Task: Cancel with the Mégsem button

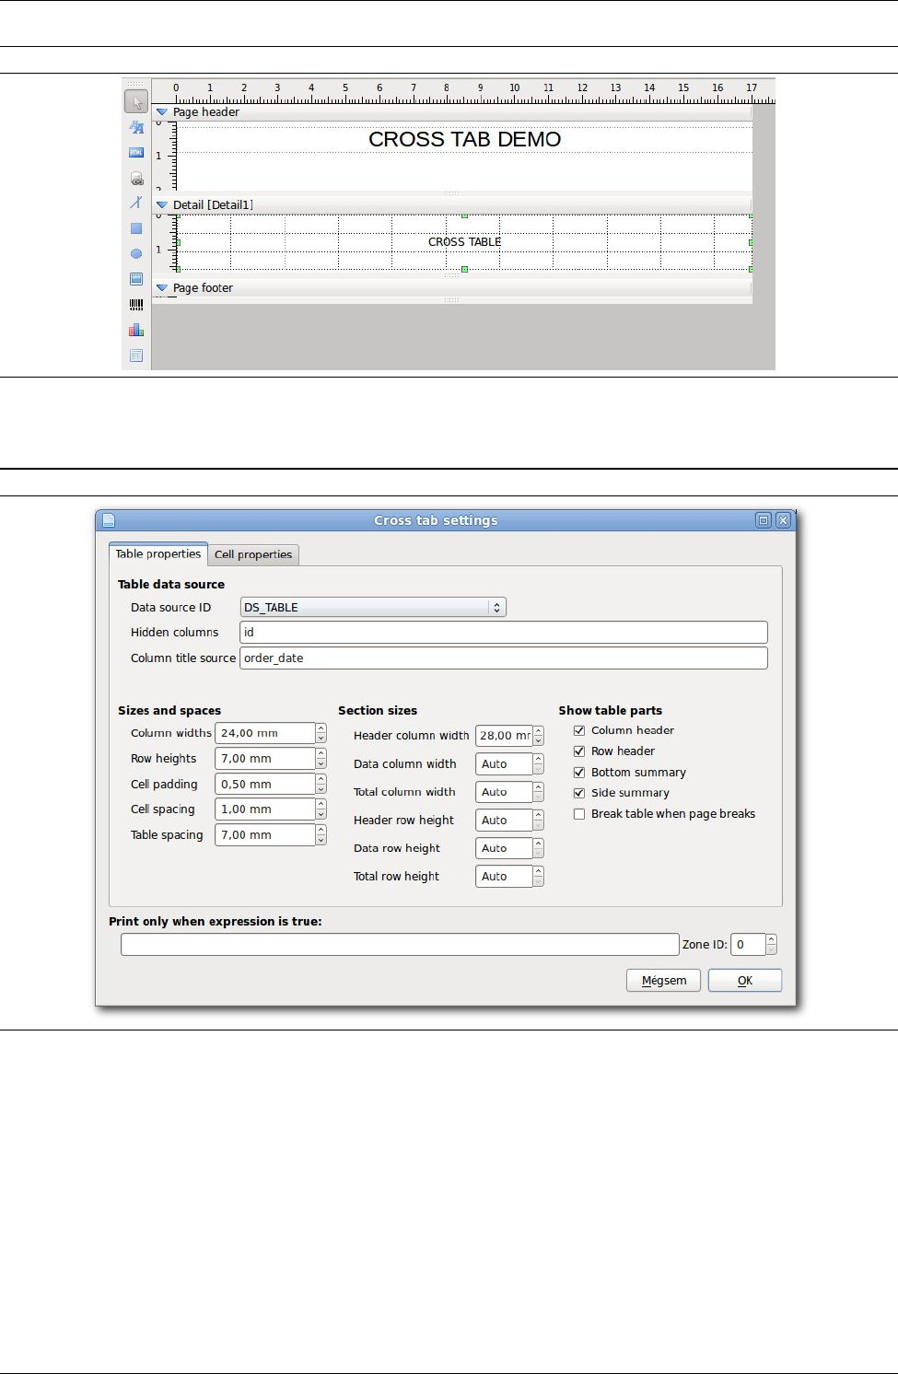Action: click(x=664, y=981)
